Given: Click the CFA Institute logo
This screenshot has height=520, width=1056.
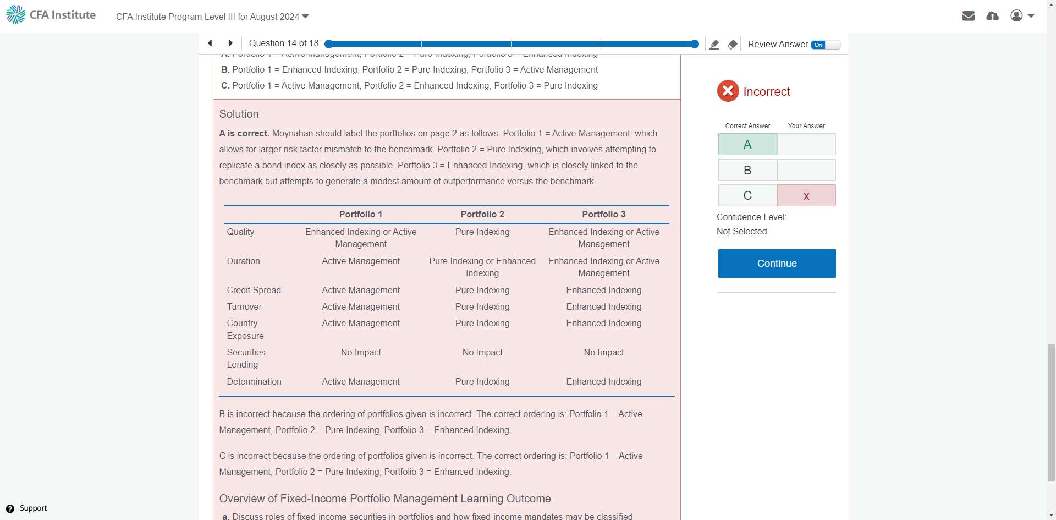Looking at the screenshot, I should click(51, 15).
